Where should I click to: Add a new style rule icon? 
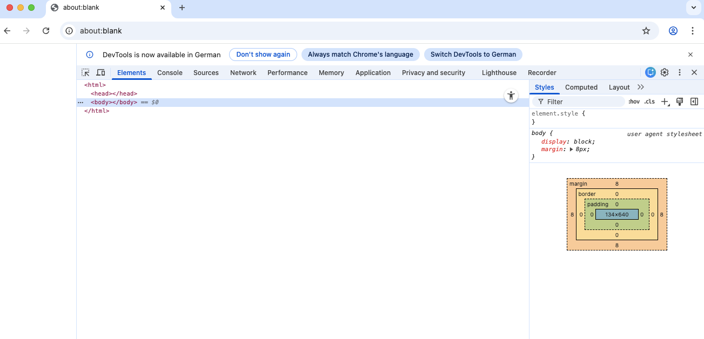[665, 101]
